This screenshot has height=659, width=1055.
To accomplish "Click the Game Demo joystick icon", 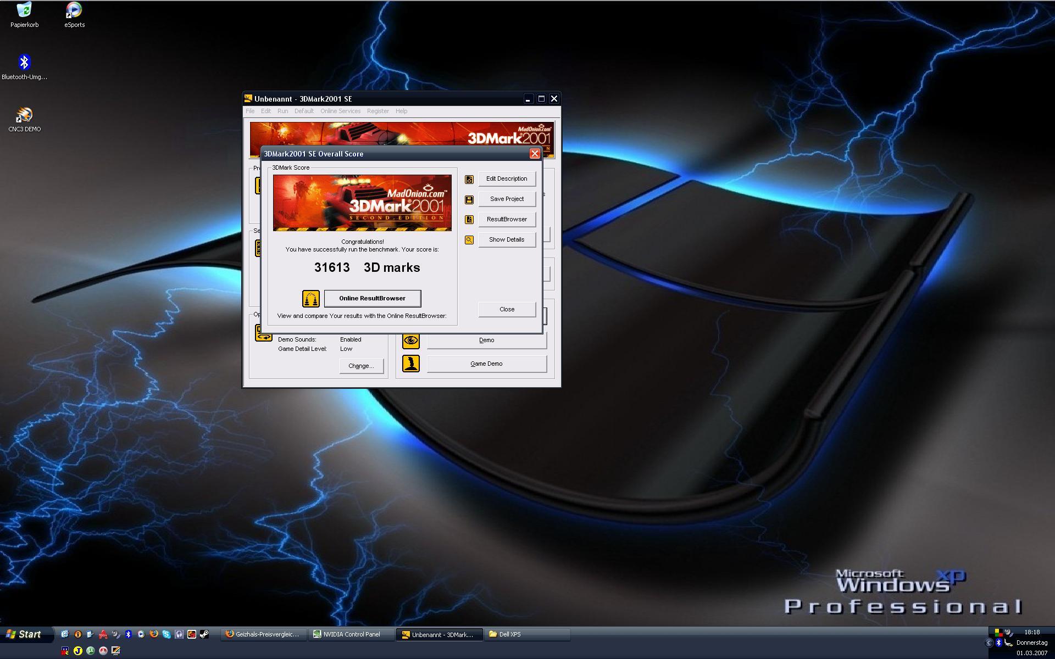I will [411, 364].
